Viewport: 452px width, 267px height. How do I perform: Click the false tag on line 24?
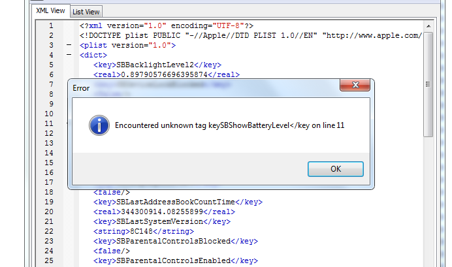point(112,251)
